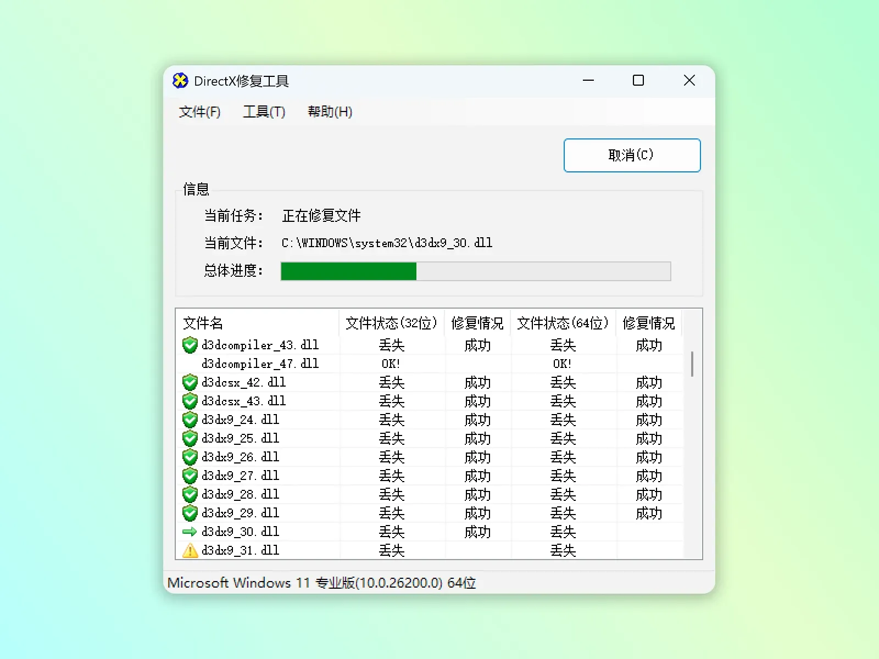Image resolution: width=879 pixels, height=659 pixels.
Task: Open the 帮助(H) menu
Action: (330, 112)
